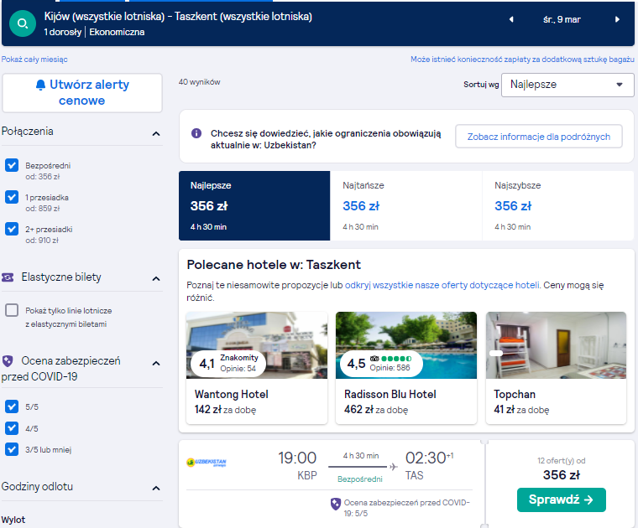The width and height of the screenshot is (638, 528).
Task: Click the COVID-19 safety shield icon in flight card
Action: coord(335,504)
